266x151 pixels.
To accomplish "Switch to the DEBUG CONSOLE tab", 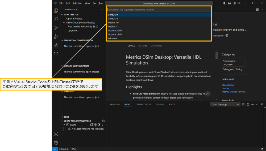I will (143, 104).
